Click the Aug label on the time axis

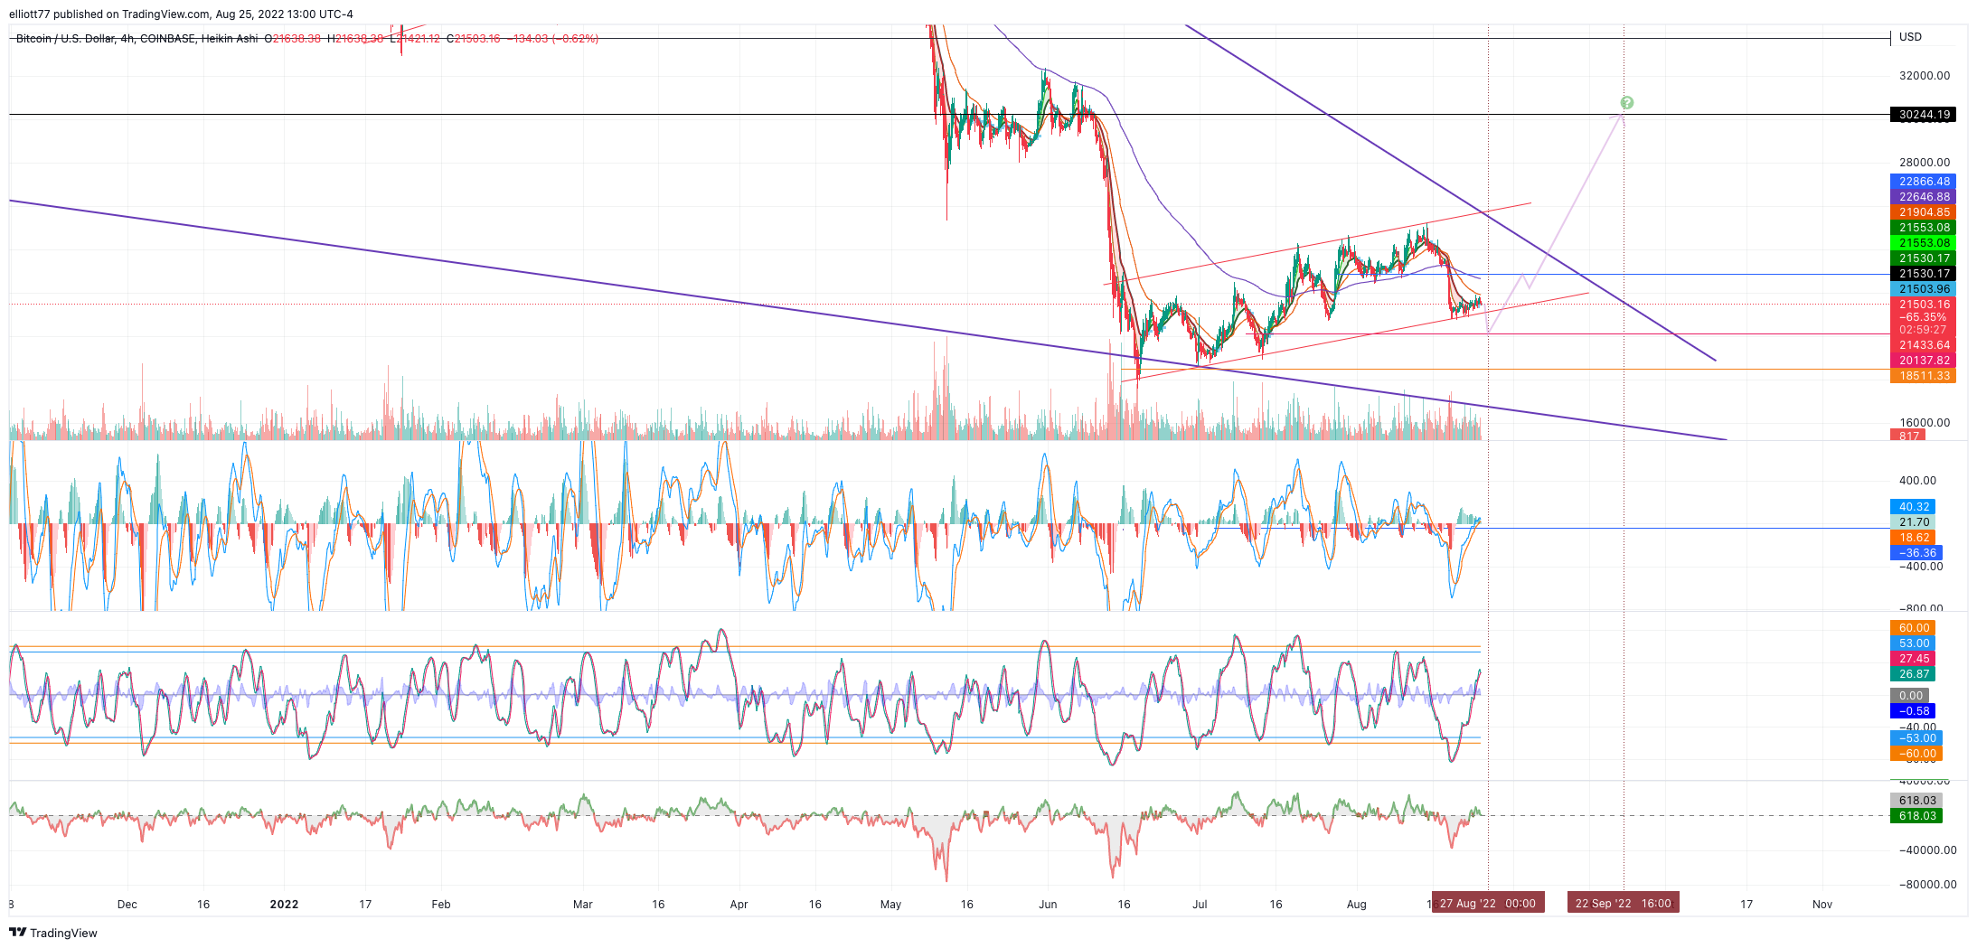[1357, 904]
